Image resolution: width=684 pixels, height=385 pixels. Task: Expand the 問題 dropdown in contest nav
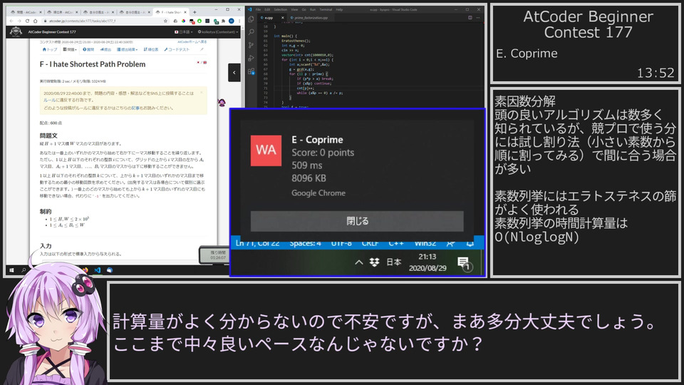(70, 50)
